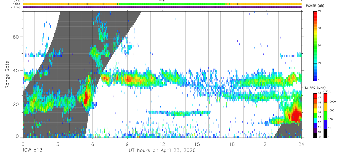
Task: Select the UT hours on April 28, 2026 label
Action: coord(162,150)
